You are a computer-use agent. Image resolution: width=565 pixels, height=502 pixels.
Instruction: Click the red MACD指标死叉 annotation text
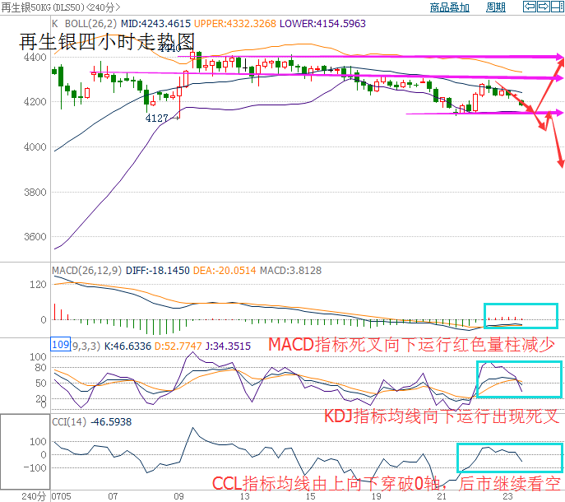click(413, 346)
